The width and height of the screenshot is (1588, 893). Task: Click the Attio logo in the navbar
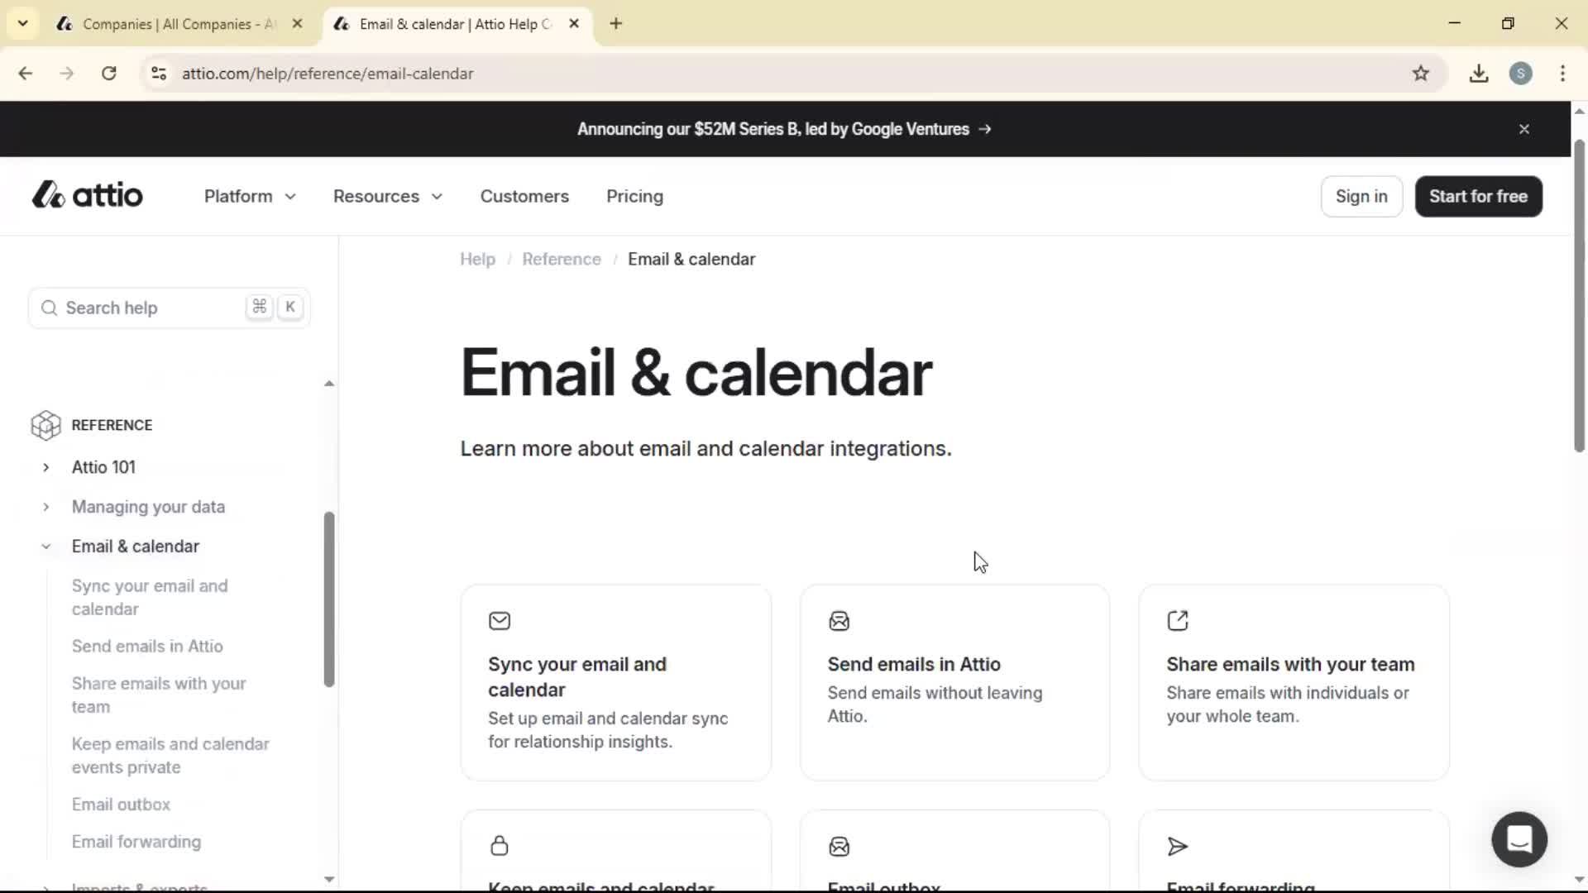click(86, 194)
